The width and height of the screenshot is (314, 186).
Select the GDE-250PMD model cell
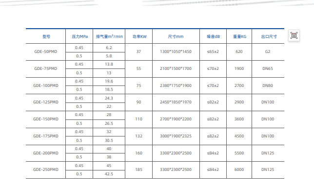click(46, 169)
